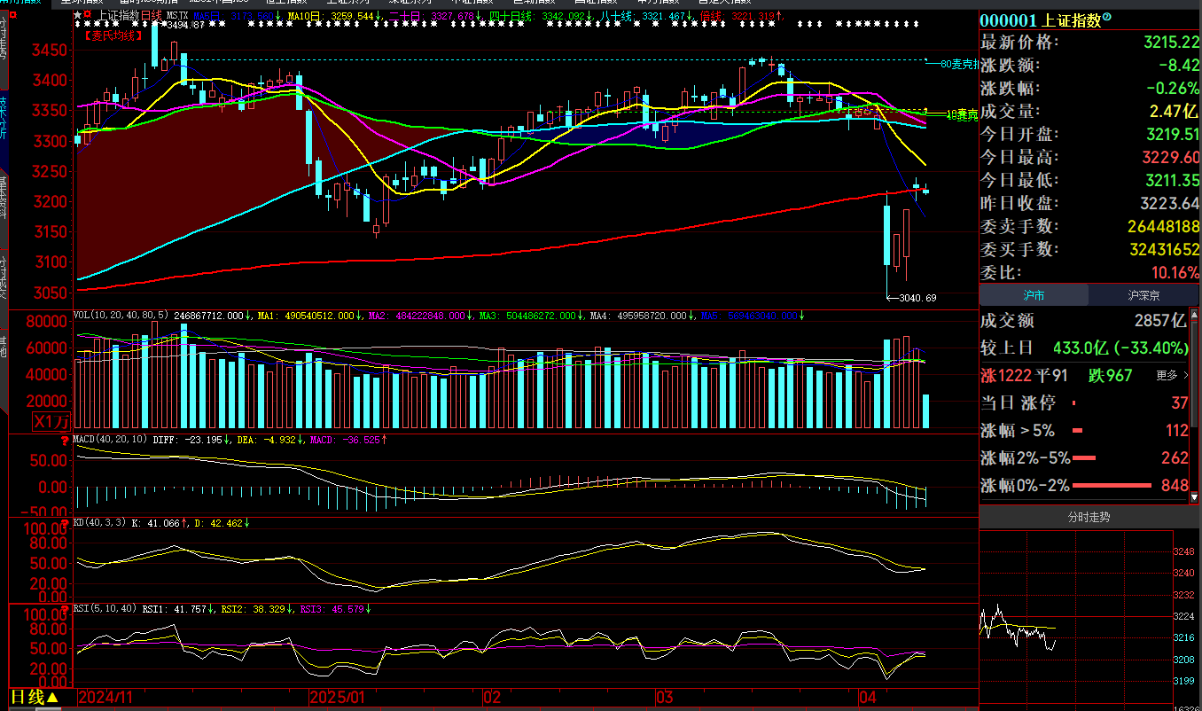Image resolution: width=1202 pixels, height=711 pixels.
Task: Click the 3040.69 low price label
Action: [x=917, y=298]
